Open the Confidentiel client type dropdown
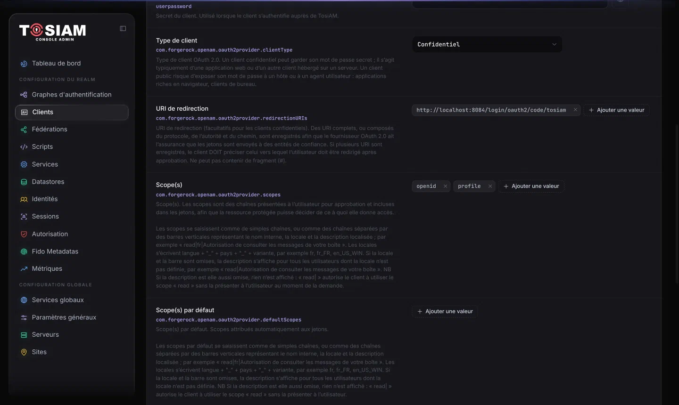Viewport: 679px width, 405px height. pos(487,44)
